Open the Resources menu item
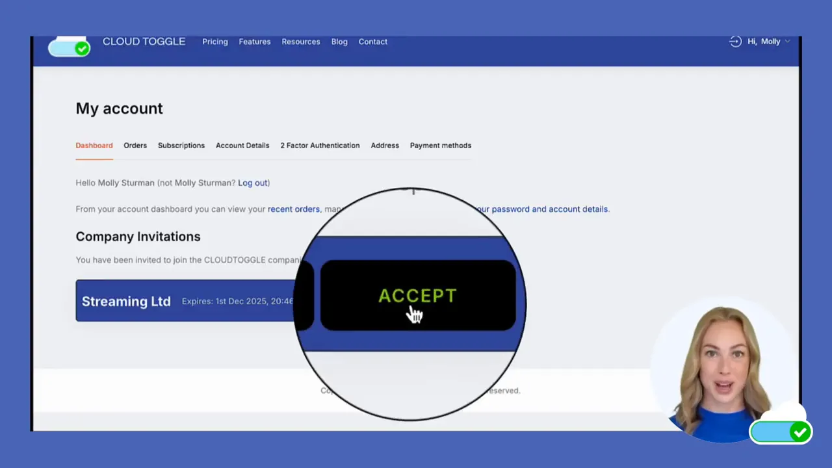The image size is (832, 468). (x=300, y=41)
